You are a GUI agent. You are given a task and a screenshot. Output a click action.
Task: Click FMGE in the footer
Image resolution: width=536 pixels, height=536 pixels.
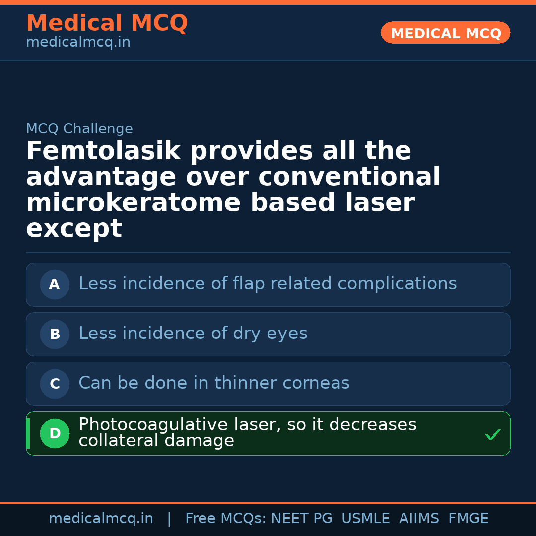(468, 519)
